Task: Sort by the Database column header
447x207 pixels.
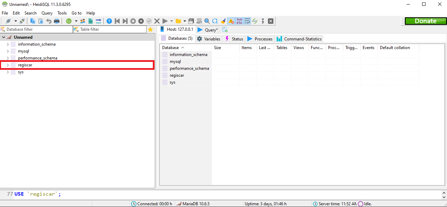Action: click(x=186, y=48)
